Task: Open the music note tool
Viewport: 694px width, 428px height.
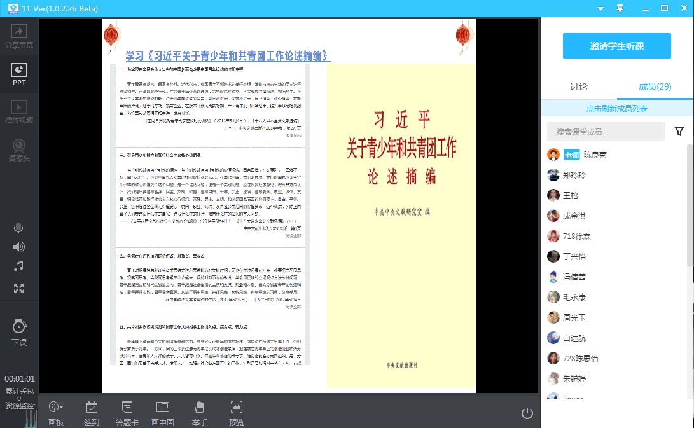Action: pyautogui.click(x=18, y=266)
